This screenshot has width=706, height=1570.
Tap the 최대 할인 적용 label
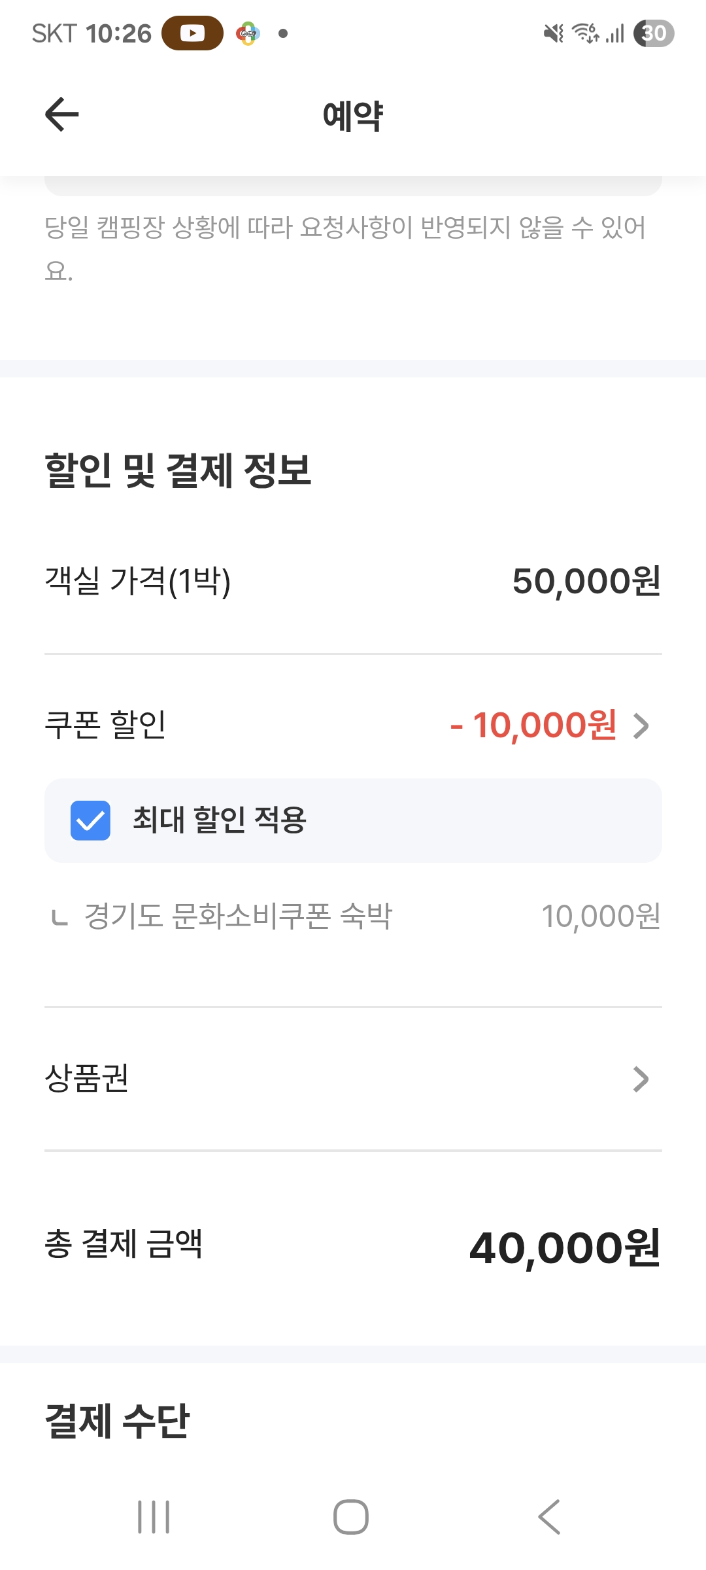click(x=220, y=820)
